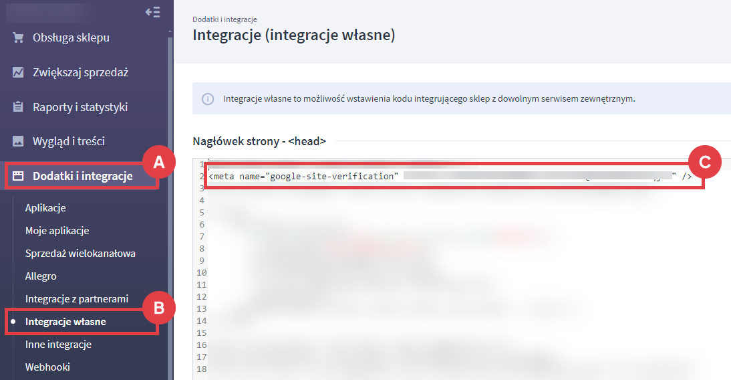Click line number 10 in the code editor
This screenshot has height=380, width=731.
click(x=201, y=273)
